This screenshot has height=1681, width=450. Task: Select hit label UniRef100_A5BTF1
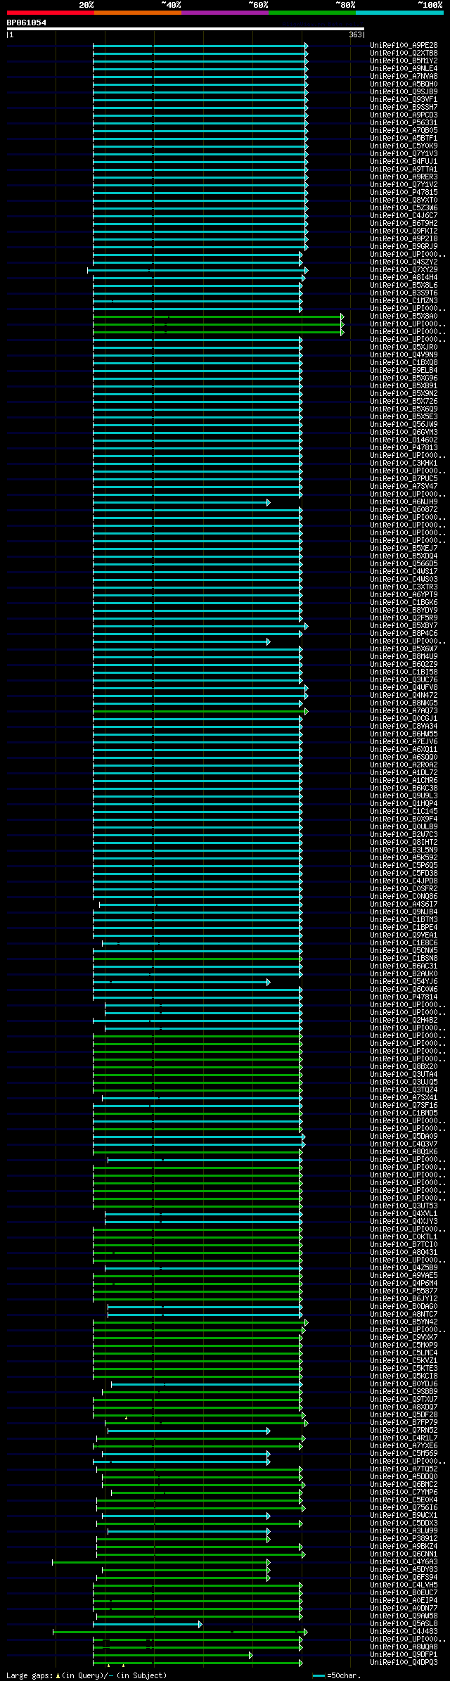(x=404, y=138)
